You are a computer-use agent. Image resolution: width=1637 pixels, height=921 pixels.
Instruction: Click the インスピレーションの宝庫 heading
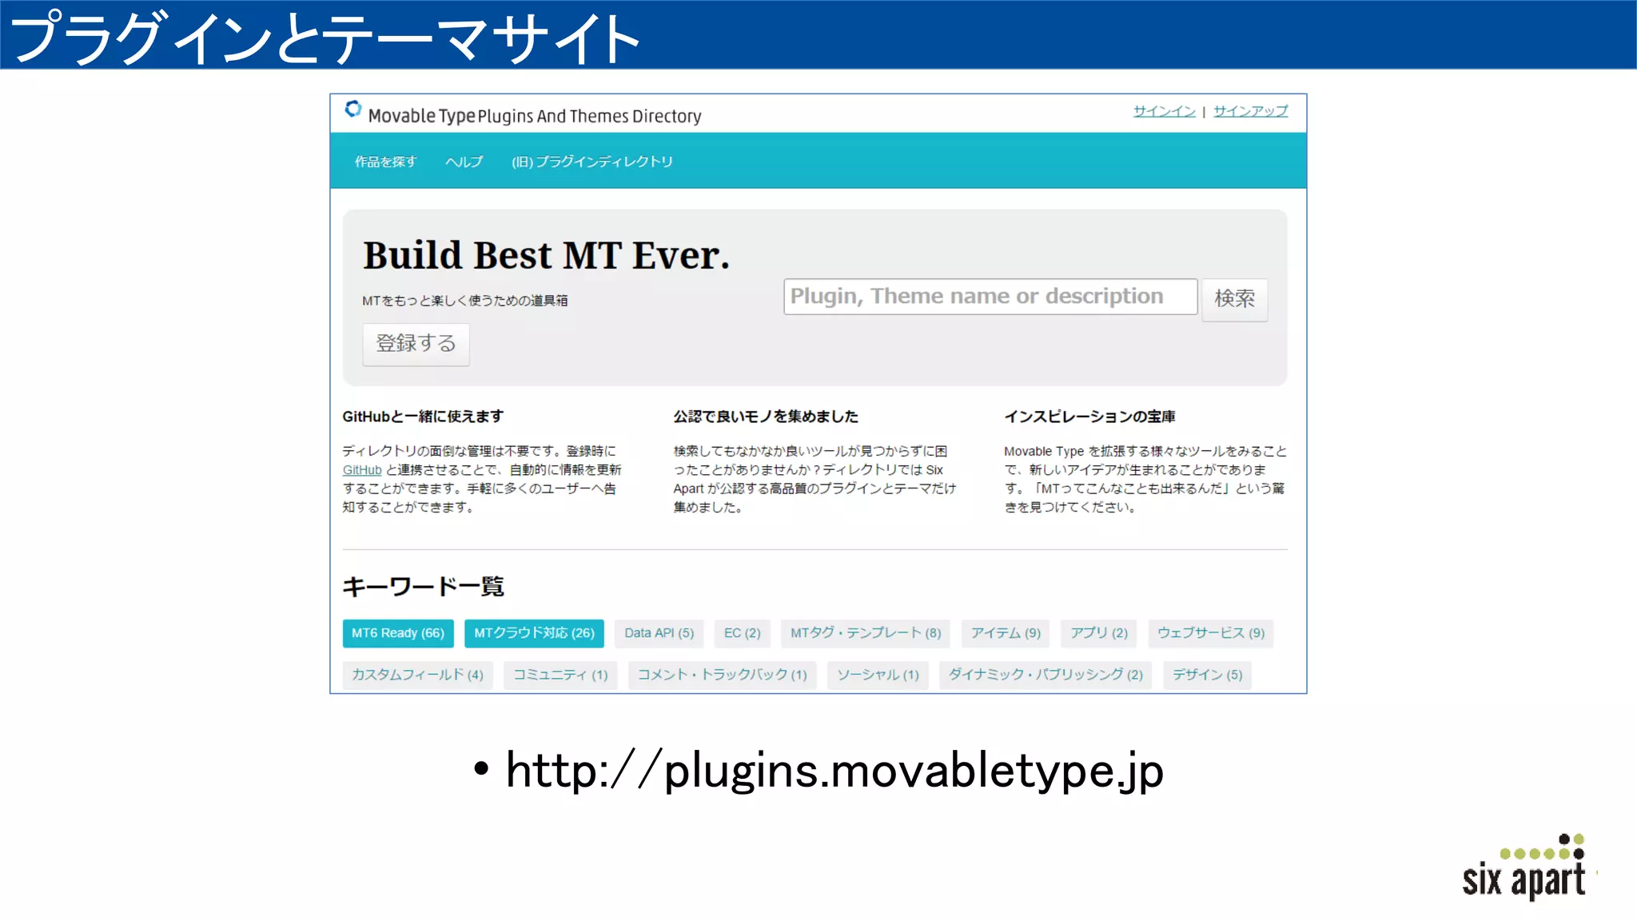pos(1089,417)
